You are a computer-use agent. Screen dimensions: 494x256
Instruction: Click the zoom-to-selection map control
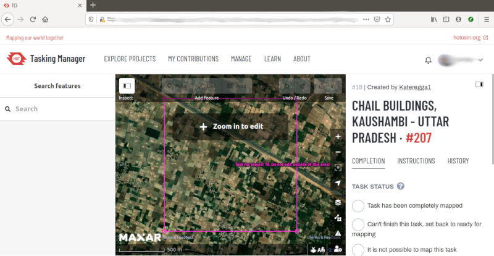(x=338, y=168)
